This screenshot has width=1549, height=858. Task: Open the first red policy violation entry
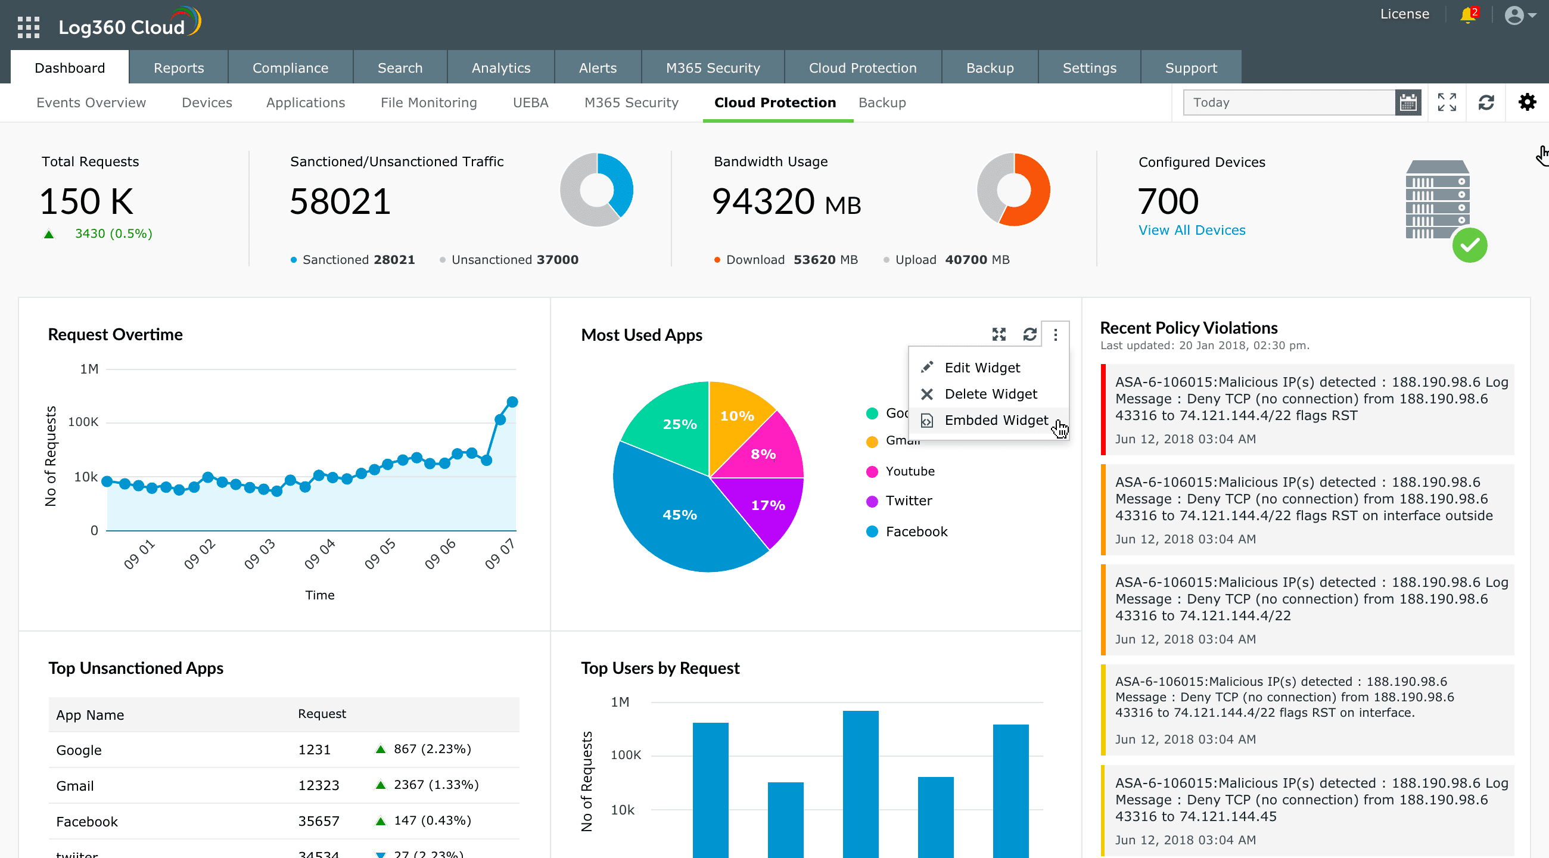[x=1307, y=409]
